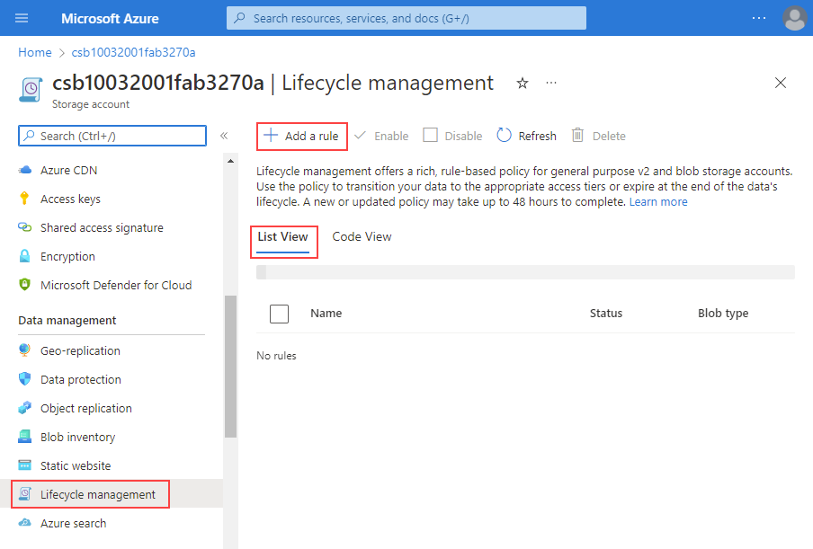Click the storage account lifecycle icon by title
Screen dimensions: 813x549
click(31, 90)
